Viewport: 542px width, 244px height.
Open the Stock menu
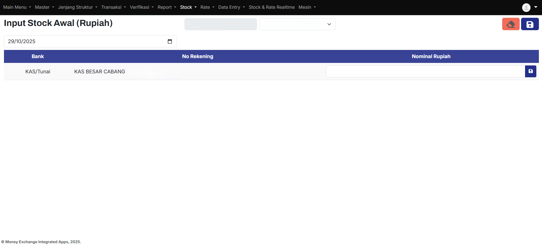click(x=188, y=7)
